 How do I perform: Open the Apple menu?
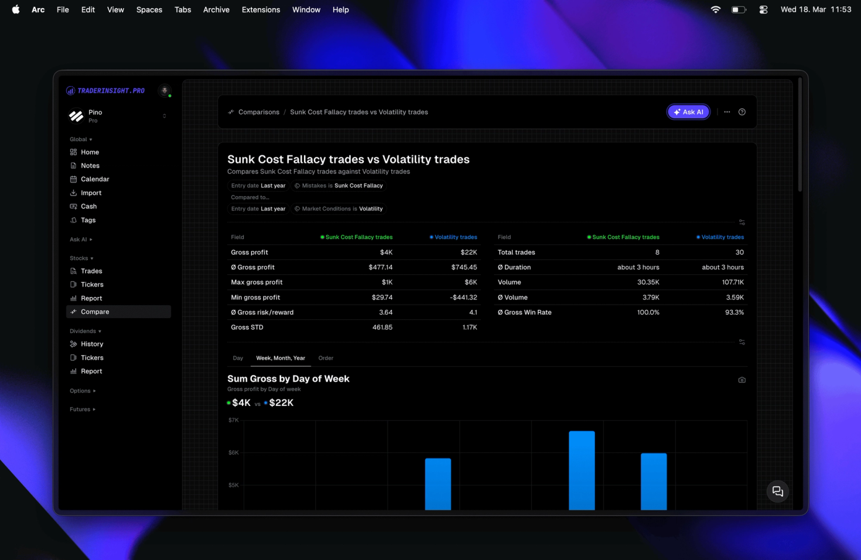pyautogui.click(x=16, y=9)
